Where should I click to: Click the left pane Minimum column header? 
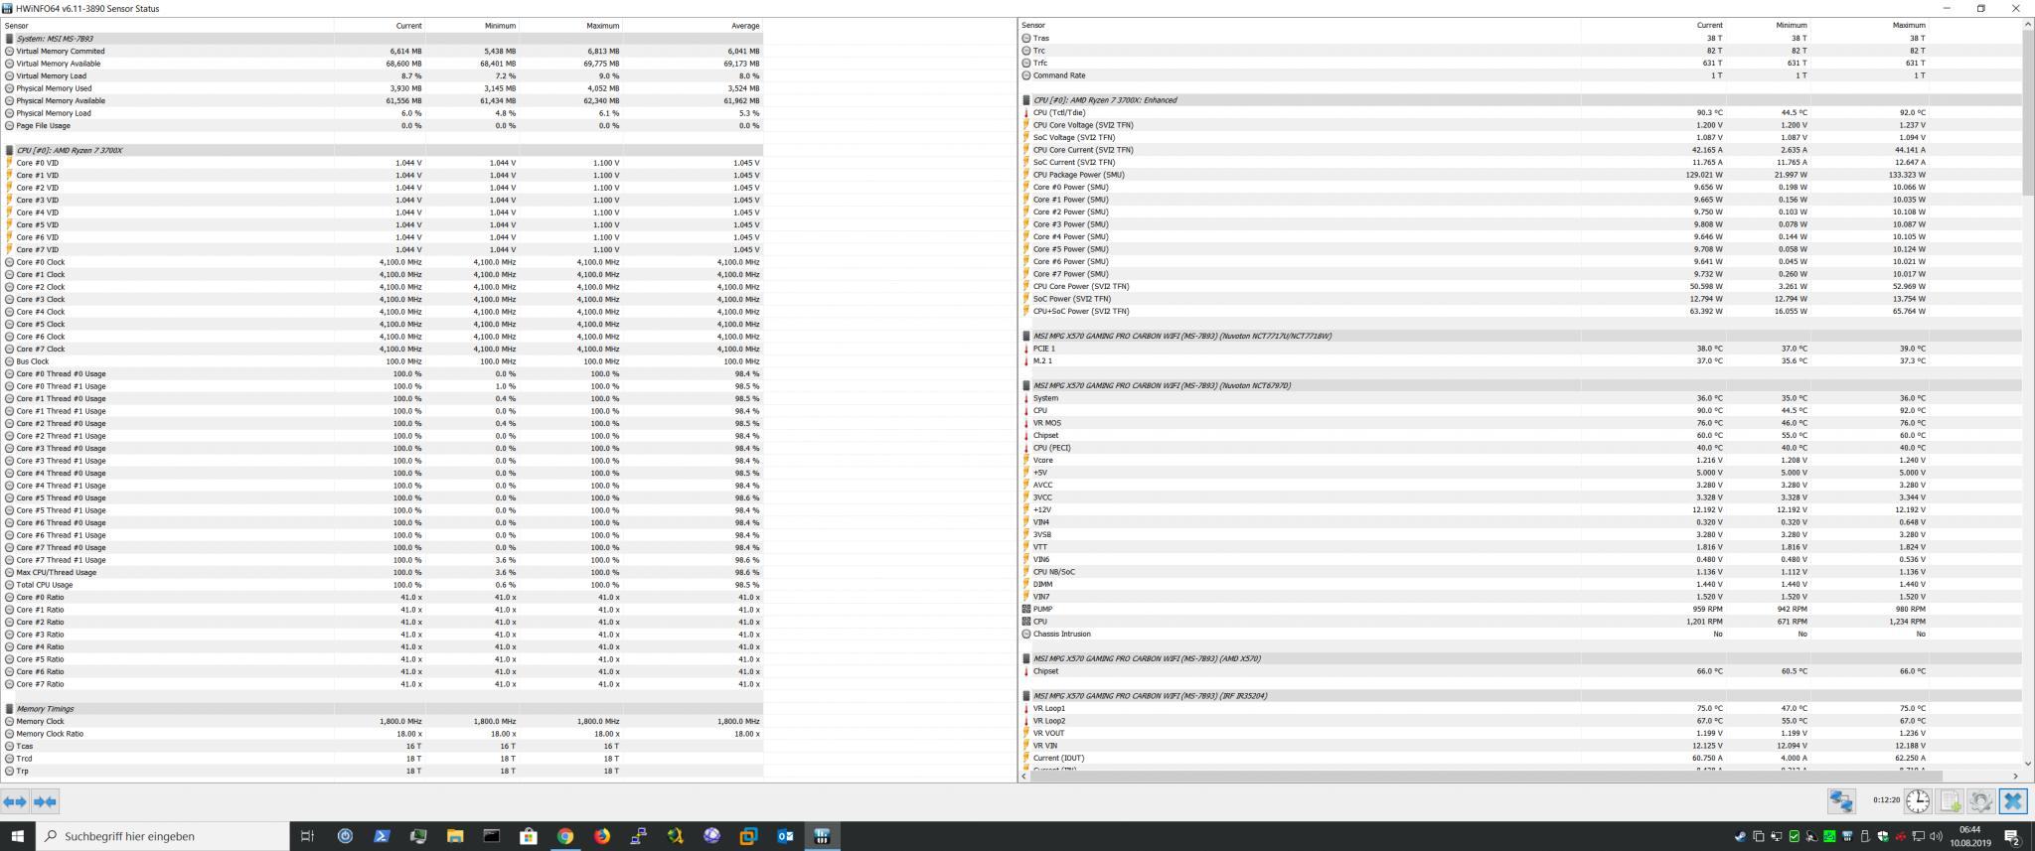pyautogui.click(x=471, y=26)
